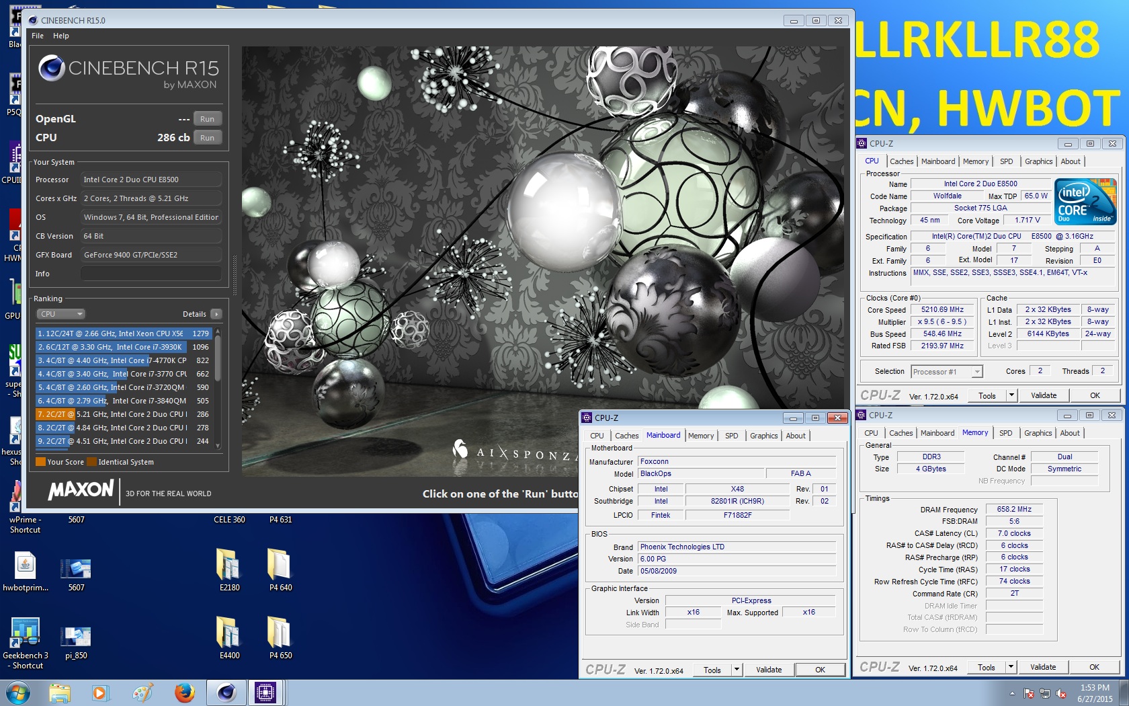Image resolution: width=1129 pixels, height=706 pixels.
Task: Open the E2180 folder on the desktop
Action: tap(229, 570)
